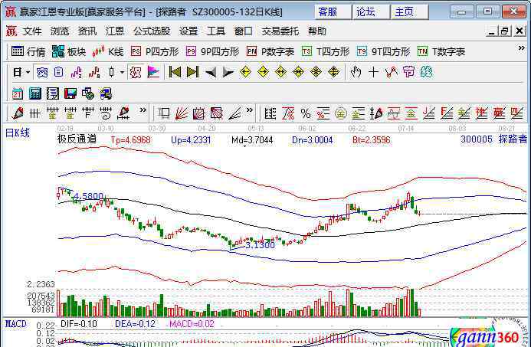Click the red fan lines tool icon
The height and width of the screenshot is (347, 531).
coord(182,113)
